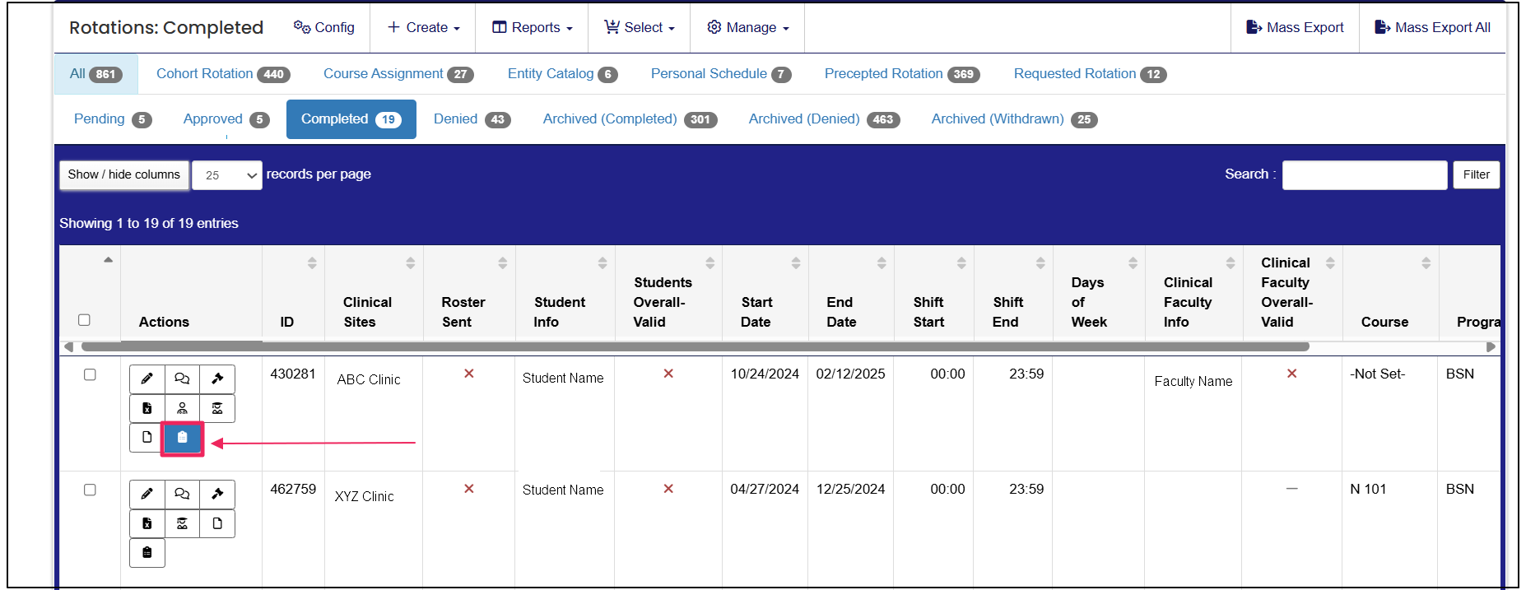Click the blue clipboard icon for rotation 430281

click(x=182, y=438)
